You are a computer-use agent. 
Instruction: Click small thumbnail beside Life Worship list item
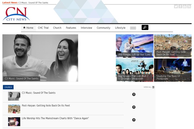pos(14,122)
